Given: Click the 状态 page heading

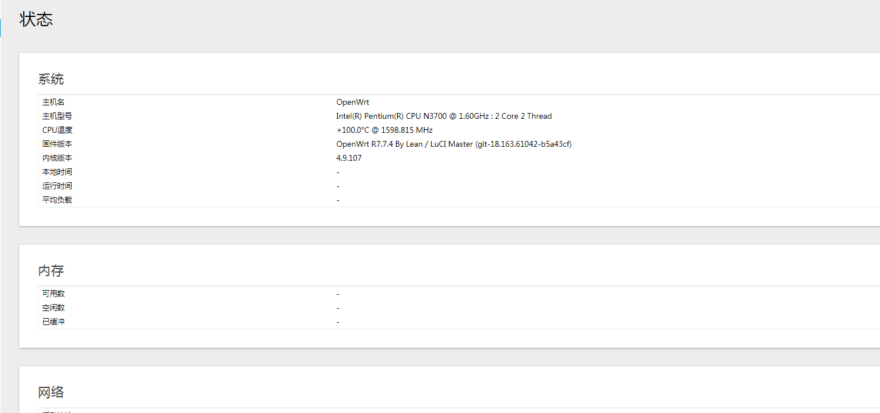Looking at the screenshot, I should 36,19.
